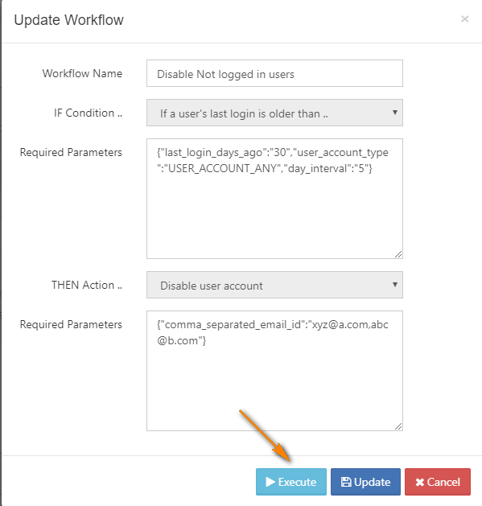
Task: Click the Update Workflow dialog title
Action: (68, 20)
